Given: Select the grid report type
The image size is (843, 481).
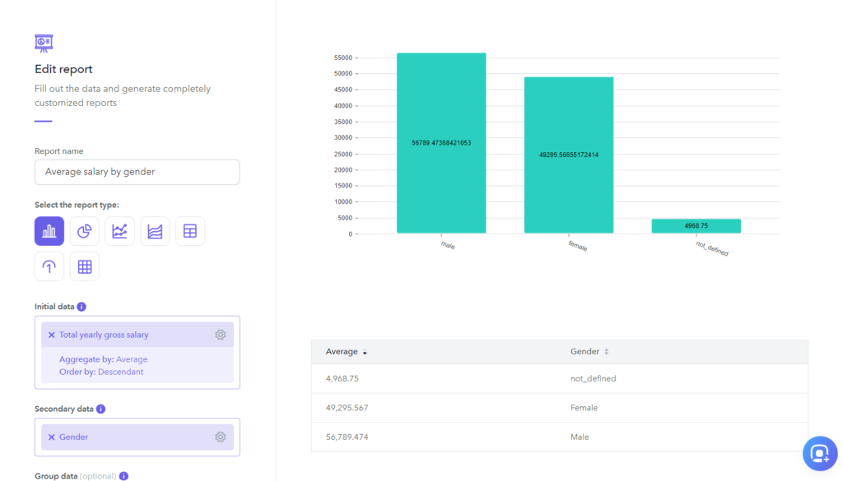Looking at the screenshot, I should tap(84, 266).
